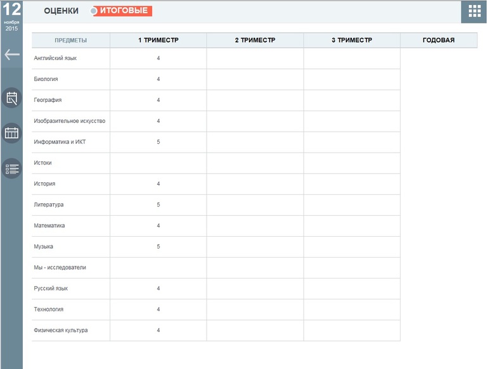Click the grade 5 for Литература
This screenshot has width=488, height=369.
click(158, 205)
